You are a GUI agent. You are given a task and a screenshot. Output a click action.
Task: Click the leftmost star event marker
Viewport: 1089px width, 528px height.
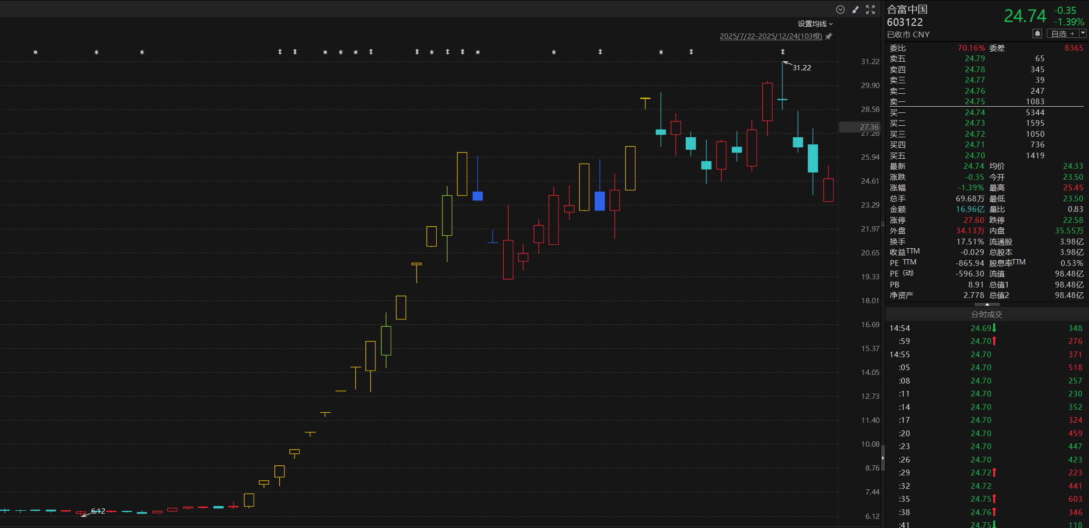pyautogui.click(x=35, y=52)
